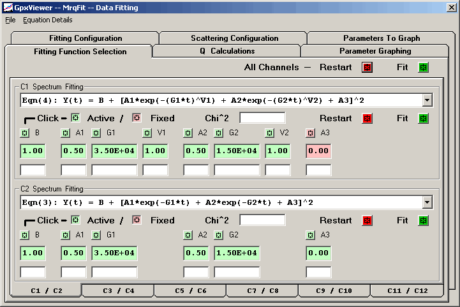Select the C3 / C4 channel tab
Image resolution: width=460 pixels, height=307 pixels.
(x=118, y=290)
